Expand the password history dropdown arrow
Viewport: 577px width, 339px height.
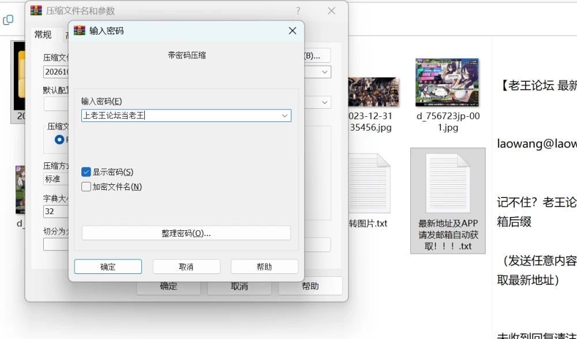pos(284,116)
